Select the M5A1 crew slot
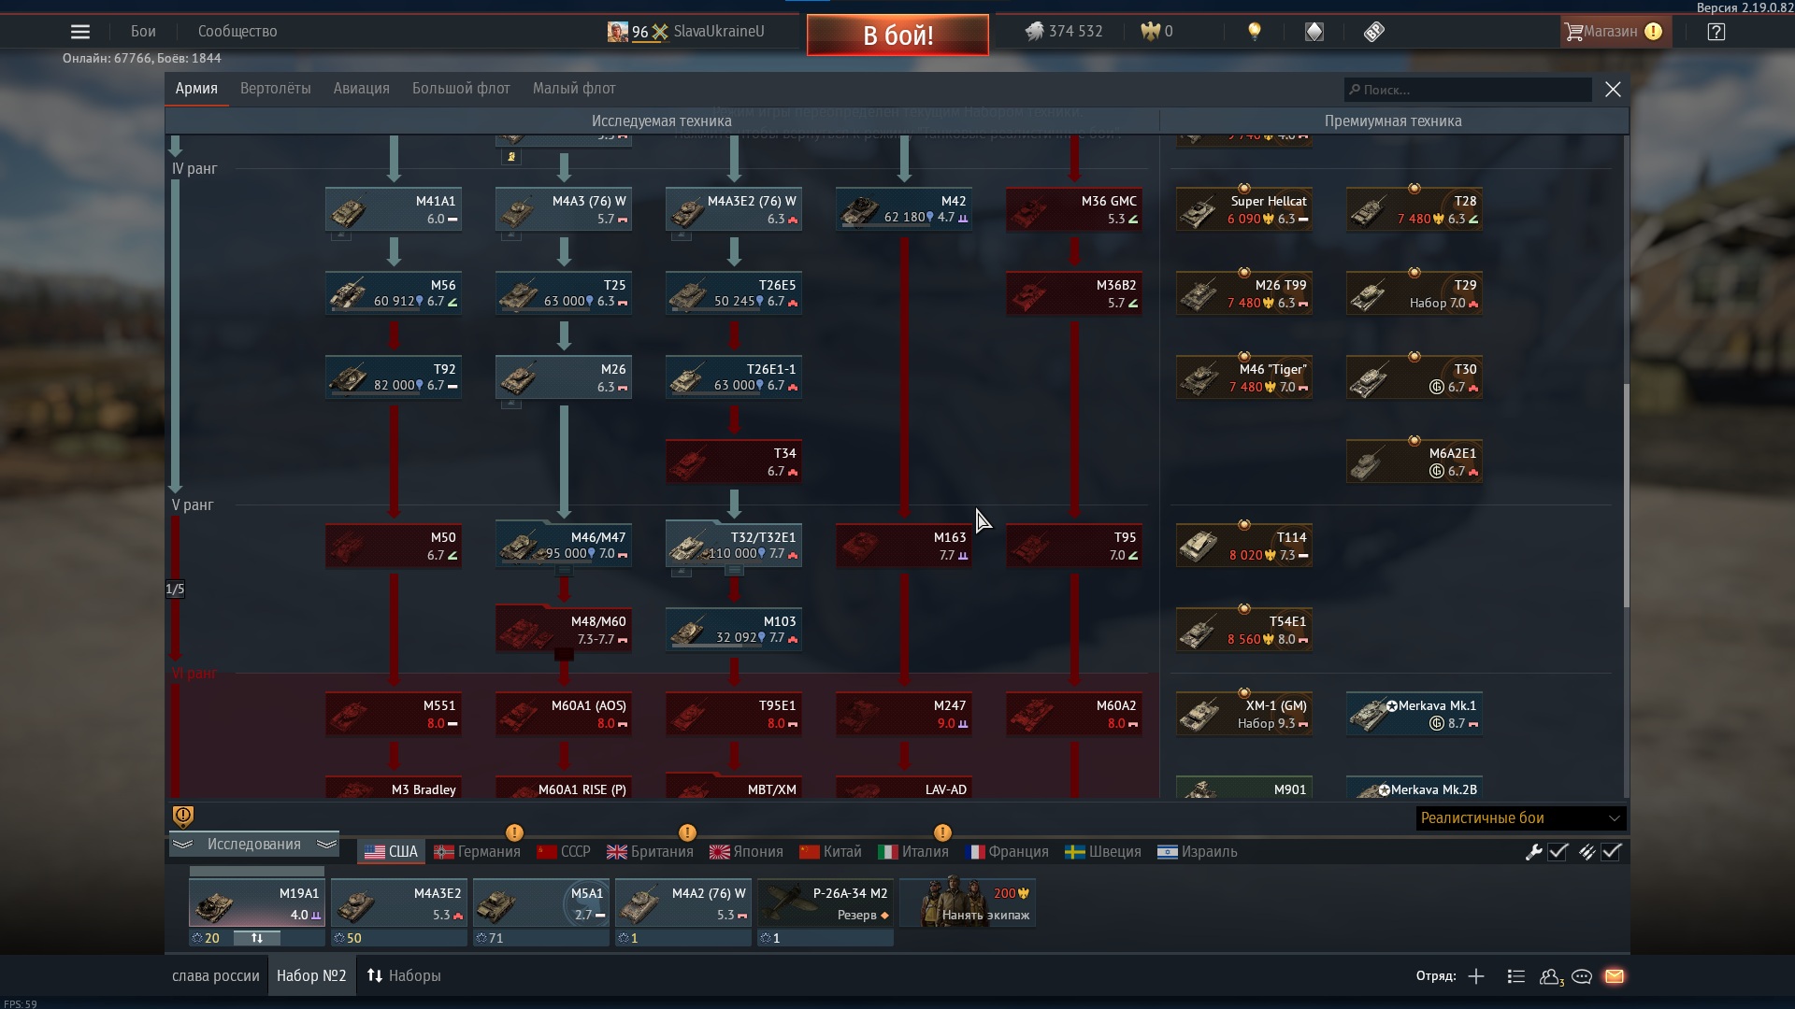The image size is (1795, 1009). (541, 903)
